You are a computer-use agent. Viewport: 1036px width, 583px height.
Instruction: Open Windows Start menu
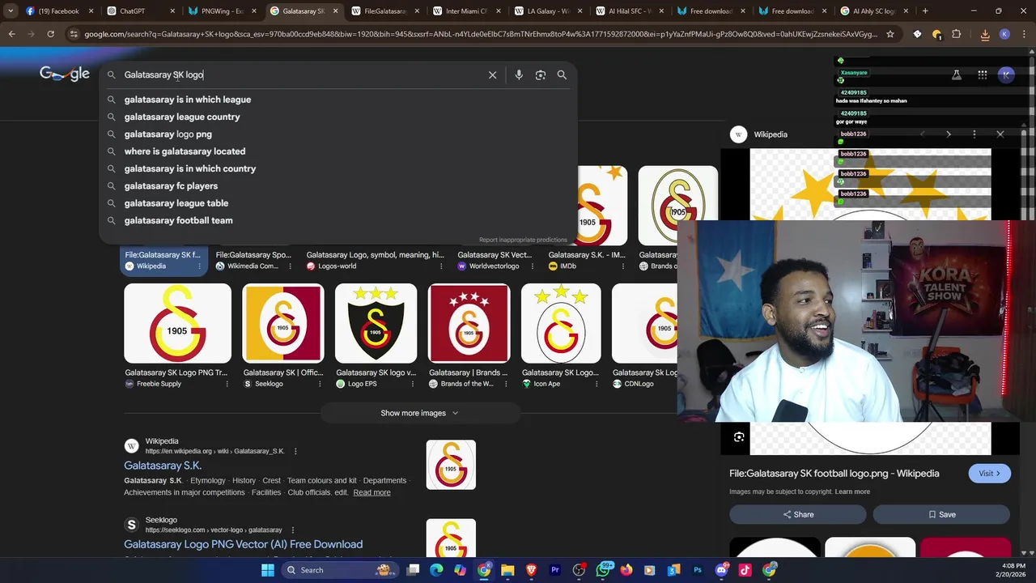[267, 570]
